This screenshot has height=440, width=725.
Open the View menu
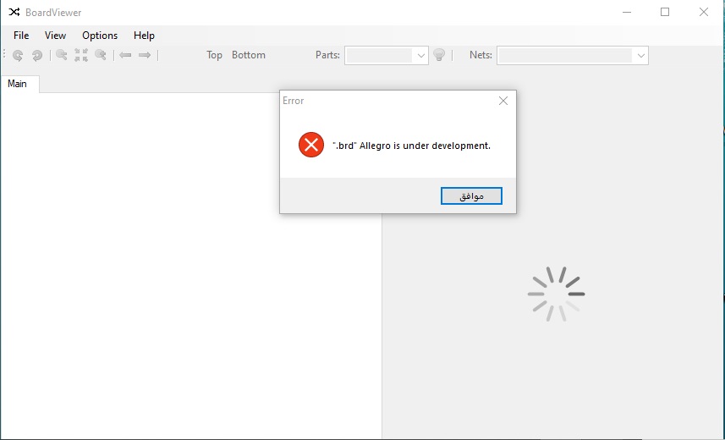pyautogui.click(x=55, y=36)
